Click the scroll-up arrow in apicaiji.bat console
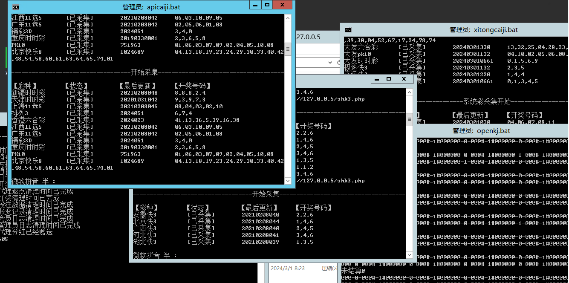 (288, 18)
